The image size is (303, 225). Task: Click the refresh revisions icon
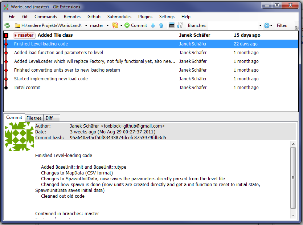click(x=7, y=25)
